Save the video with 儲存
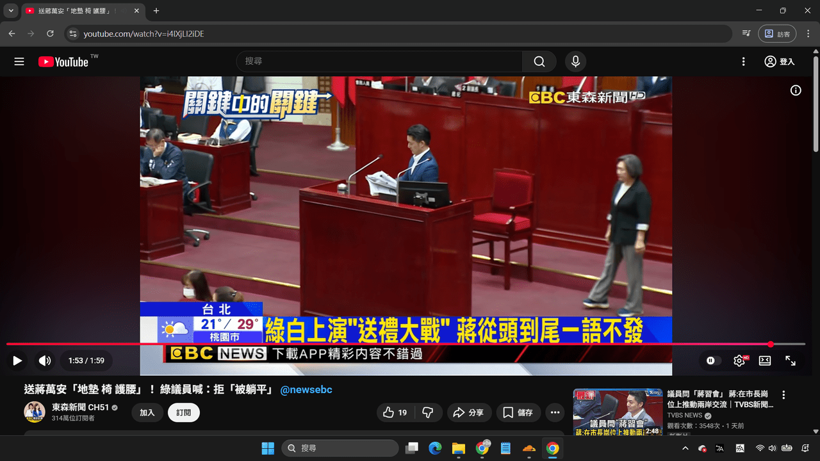Viewport: 820px width, 461px height. pos(518,412)
